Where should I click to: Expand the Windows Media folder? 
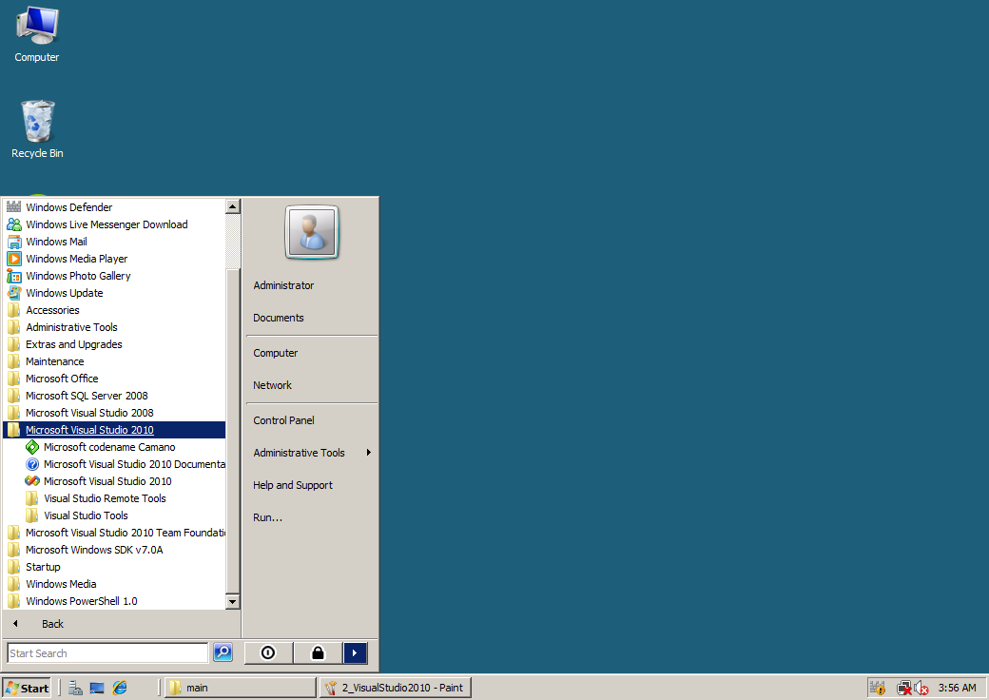[x=114, y=584]
